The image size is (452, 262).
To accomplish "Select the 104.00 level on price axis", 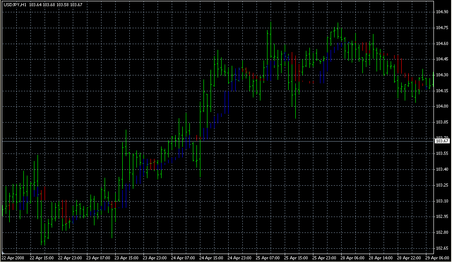I will (x=442, y=106).
